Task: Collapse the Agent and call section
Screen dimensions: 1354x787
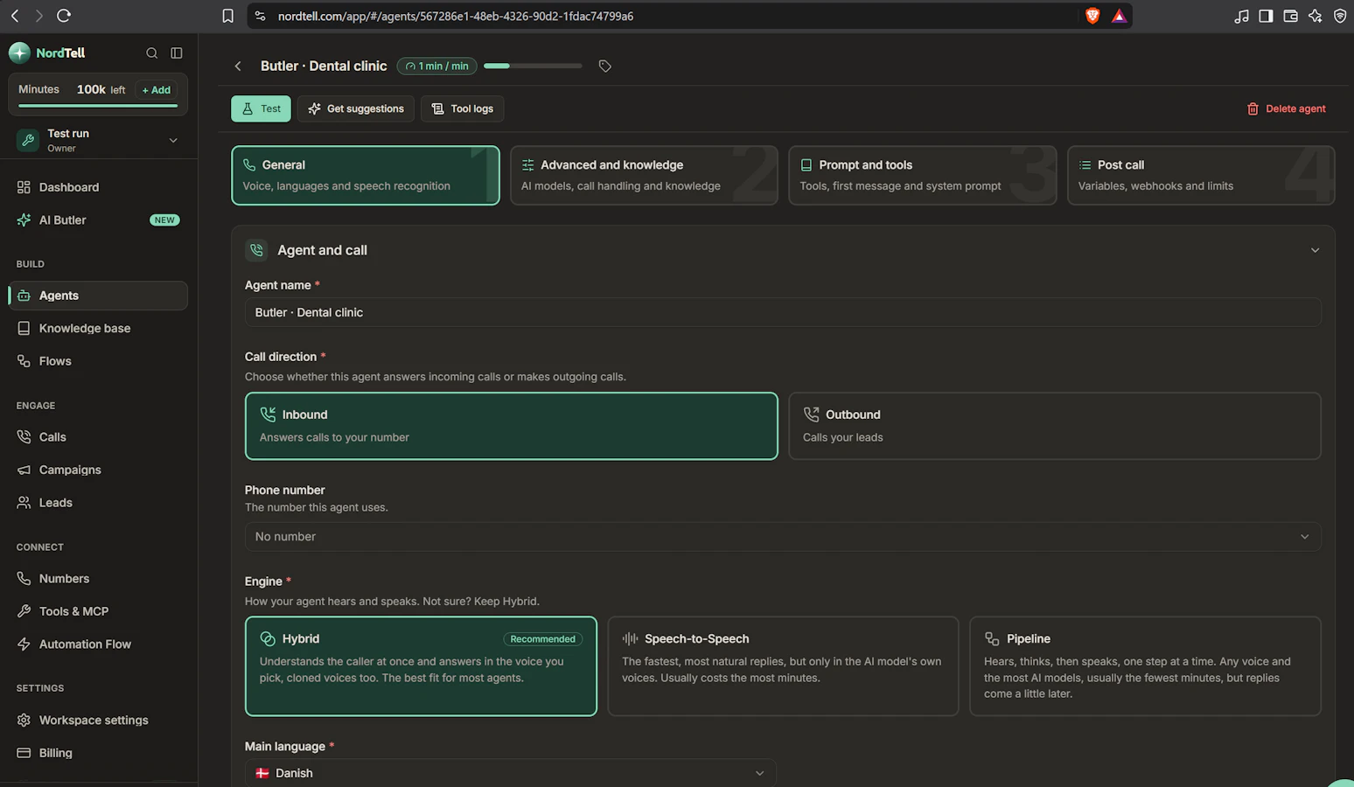Action: 1315,250
